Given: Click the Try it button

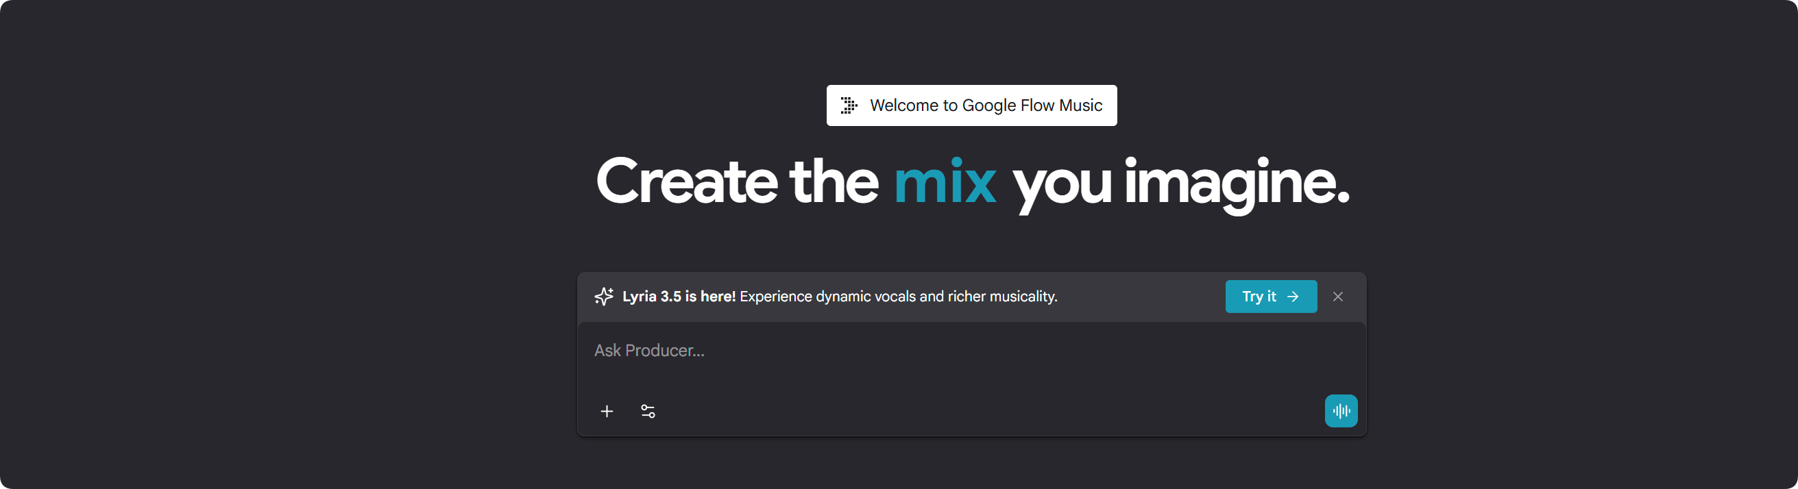Looking at the screenshot, I should pyautogui.click(x=1270, y=297).
